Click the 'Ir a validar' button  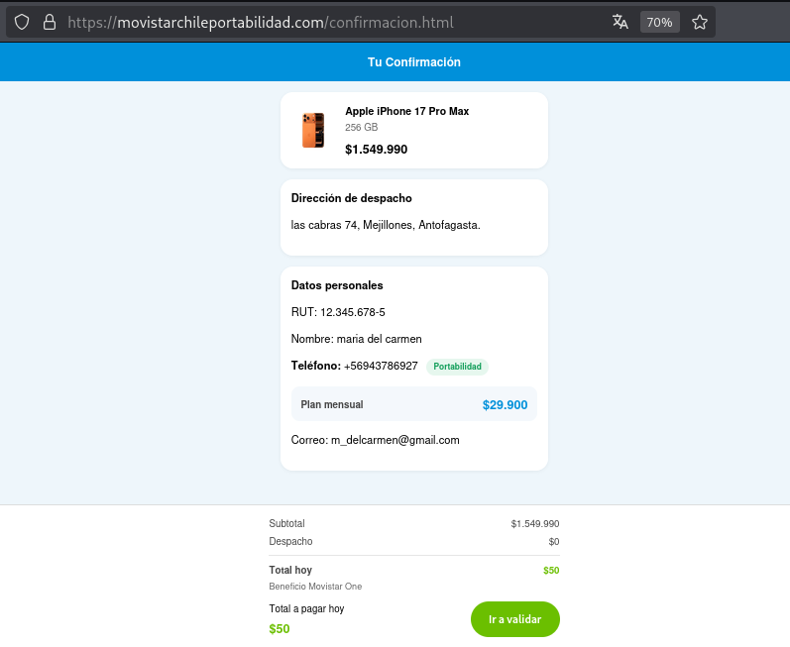(514, 619)
